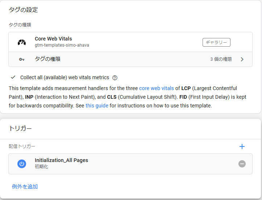This screenshot has height=200, width=262.
Task: Click the トリガー section heading
Action: [20, 128]
